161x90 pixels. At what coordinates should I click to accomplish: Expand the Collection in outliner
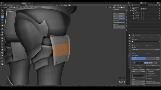click(x=131, y=9)
